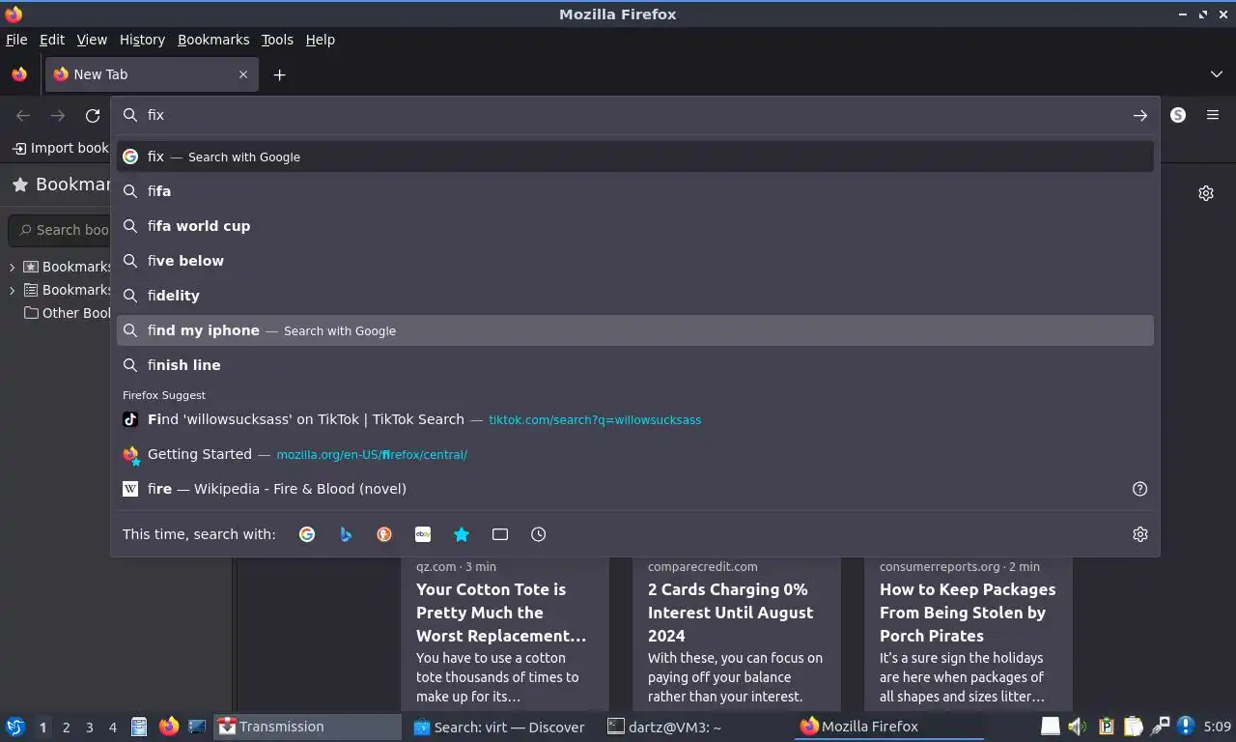Open the History menu
The image size is (1236, 742).
click(x=142, y=40)
